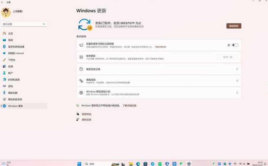Open the blue e-swirl browser taskbar icon
Image resolution: width=268 pixels, height=166 pixels.
[153, 164]
